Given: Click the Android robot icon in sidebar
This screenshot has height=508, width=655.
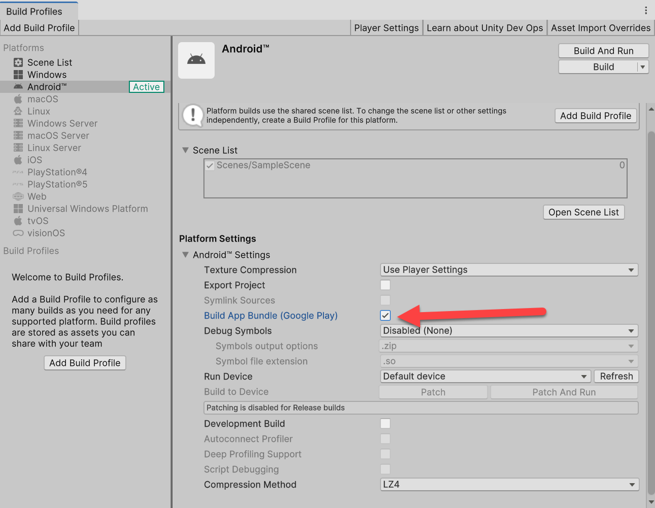Looking at the screenshot, I should point(18,87).
